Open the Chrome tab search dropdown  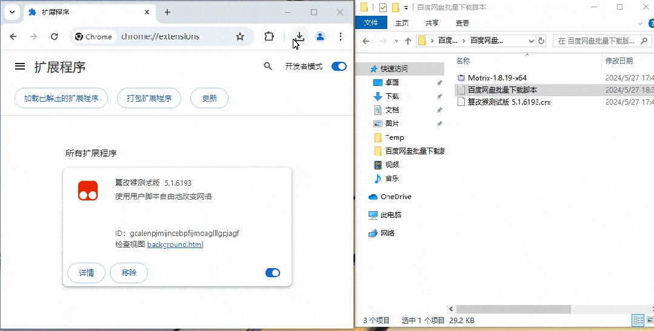(12, 12)
